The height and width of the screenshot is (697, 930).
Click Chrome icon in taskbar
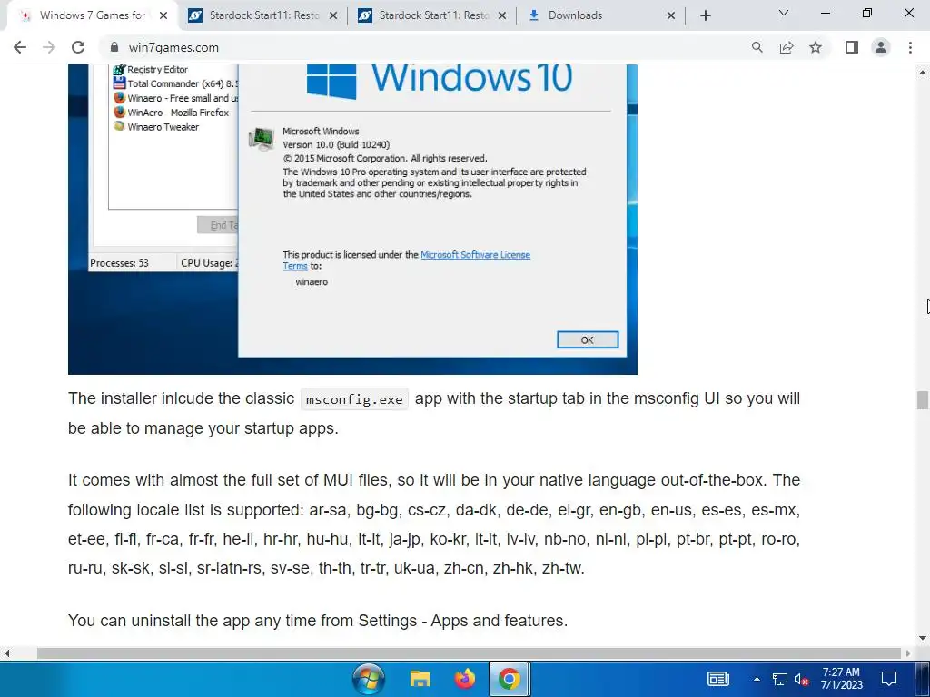click(509, 679)
